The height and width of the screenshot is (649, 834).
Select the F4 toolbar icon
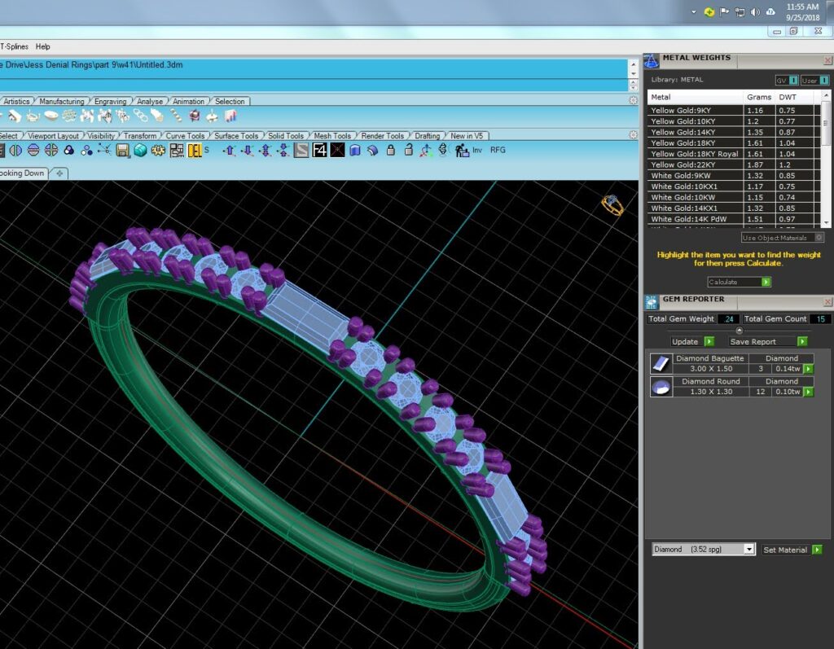(319, 151)
